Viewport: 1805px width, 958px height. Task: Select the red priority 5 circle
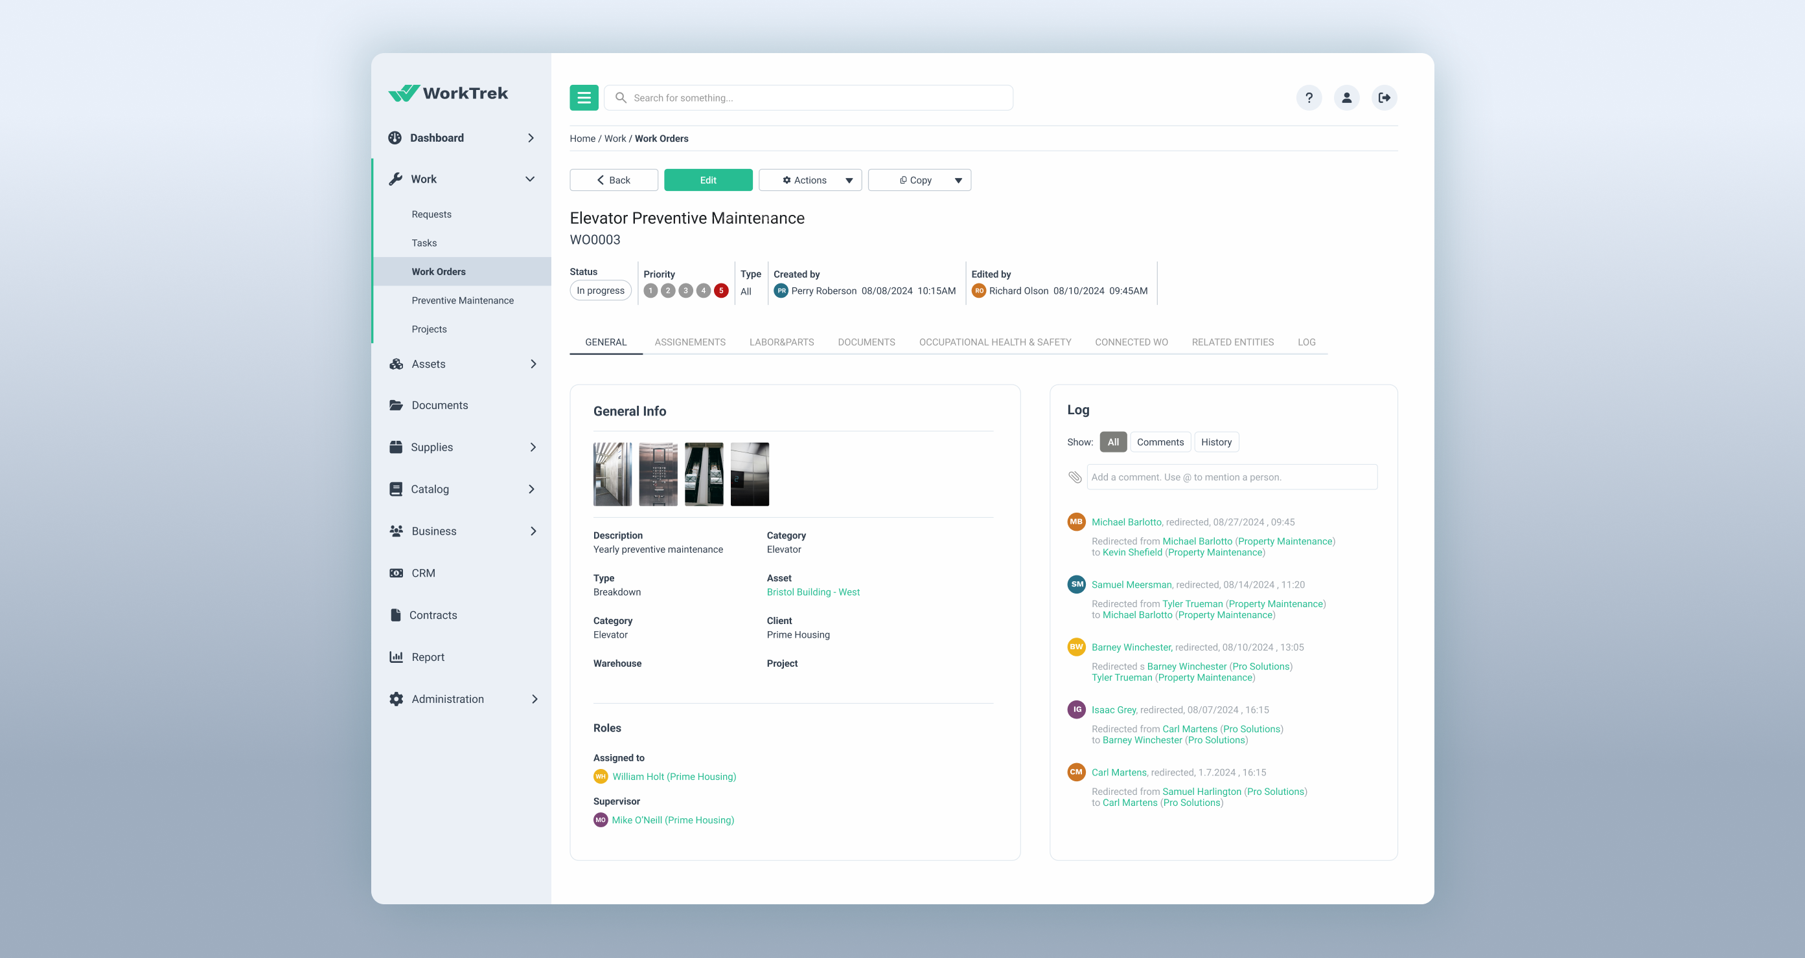point(720,291)
